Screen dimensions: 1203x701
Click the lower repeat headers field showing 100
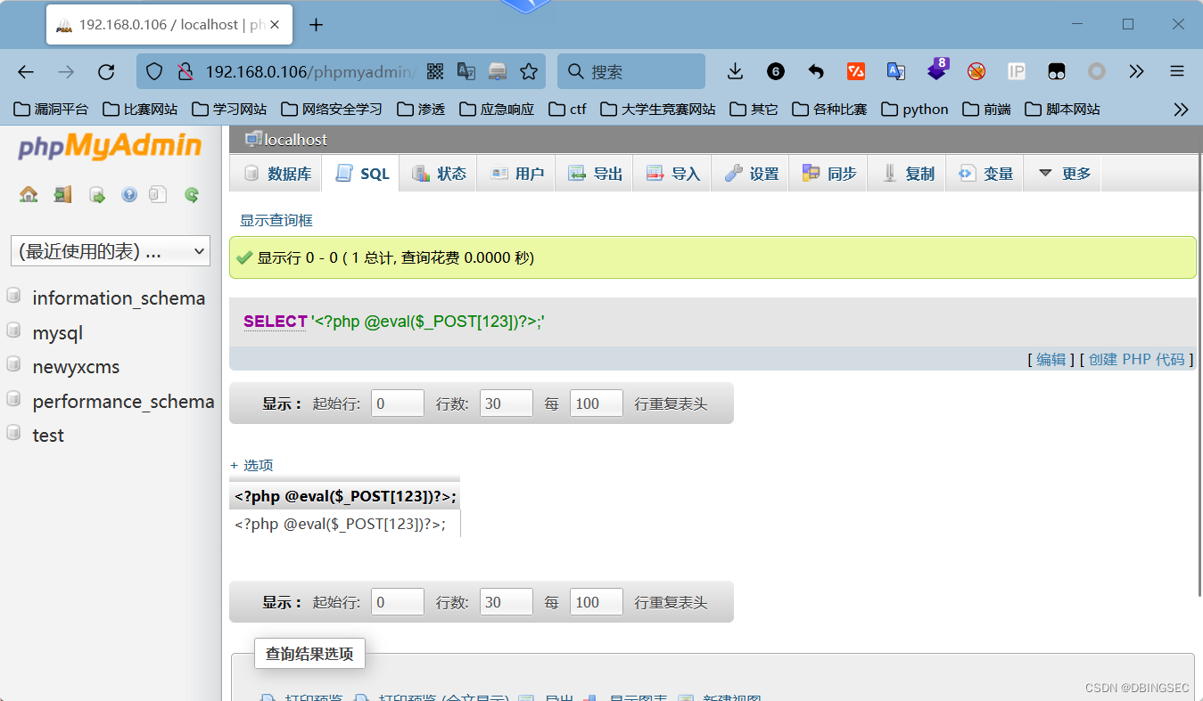pos(597,602)
